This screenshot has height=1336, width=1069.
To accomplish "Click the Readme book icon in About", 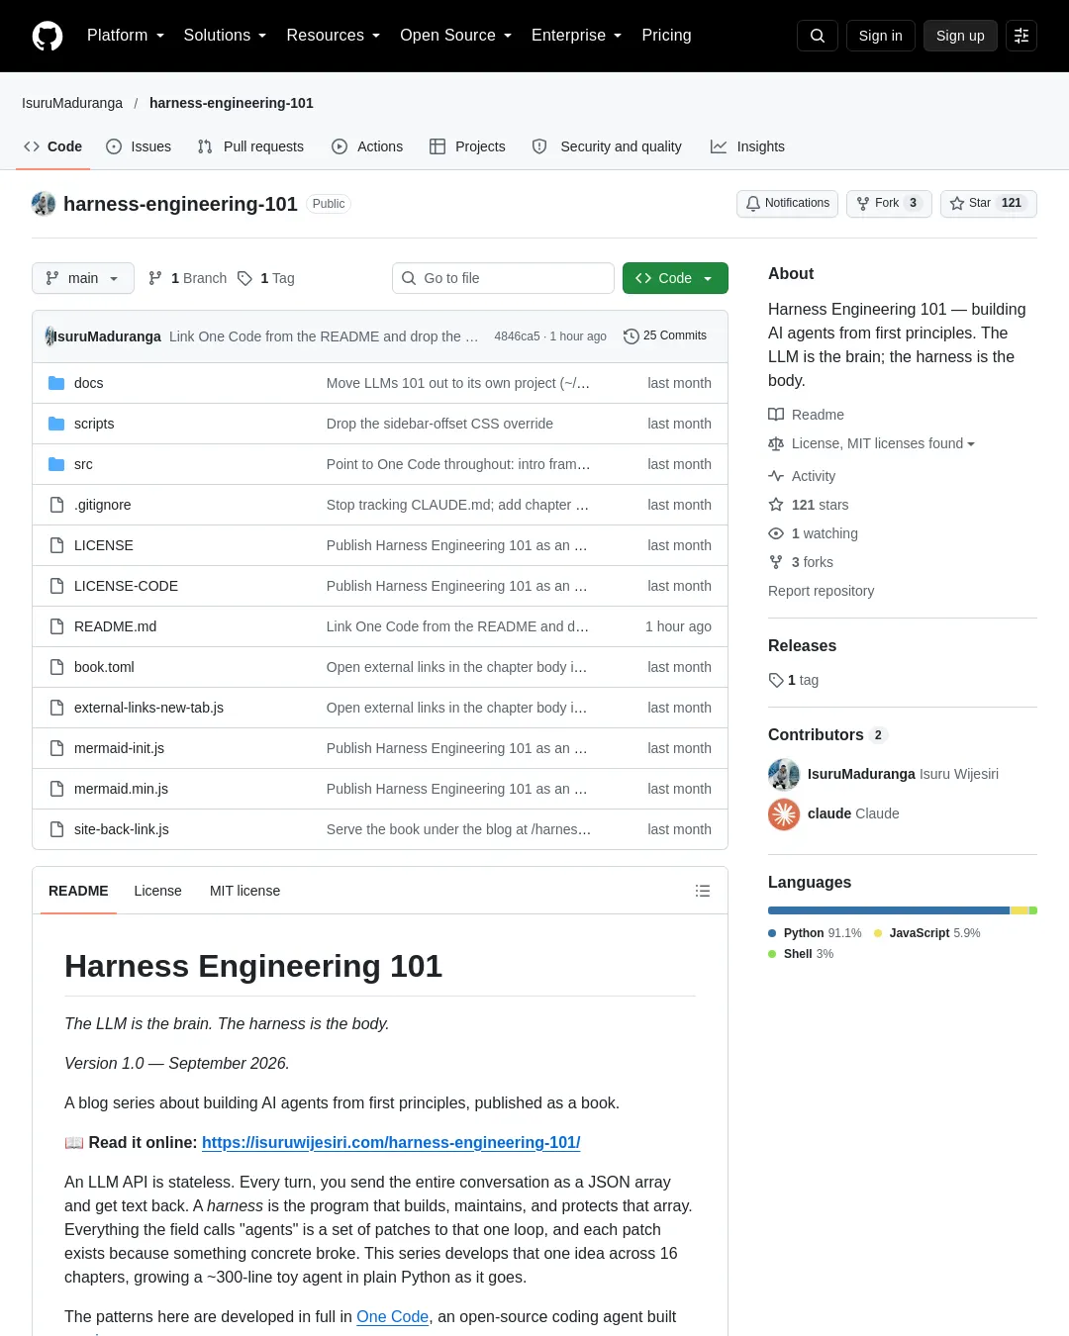I will [x=776, y=415].
